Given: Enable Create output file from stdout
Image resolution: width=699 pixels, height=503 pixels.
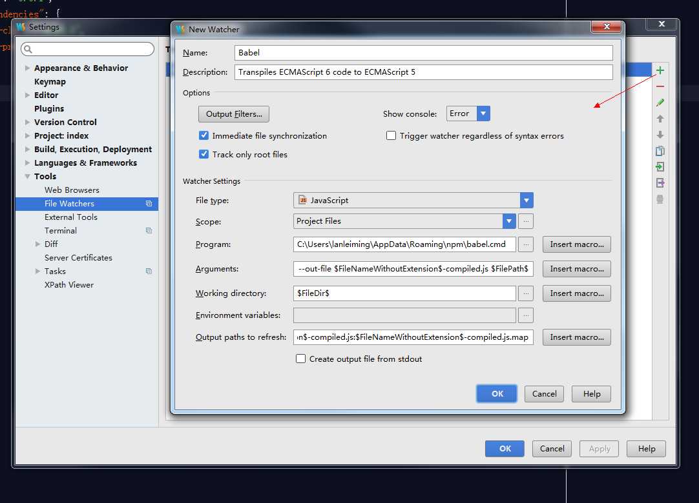Looking at the screenshot, I should [301, 359].
